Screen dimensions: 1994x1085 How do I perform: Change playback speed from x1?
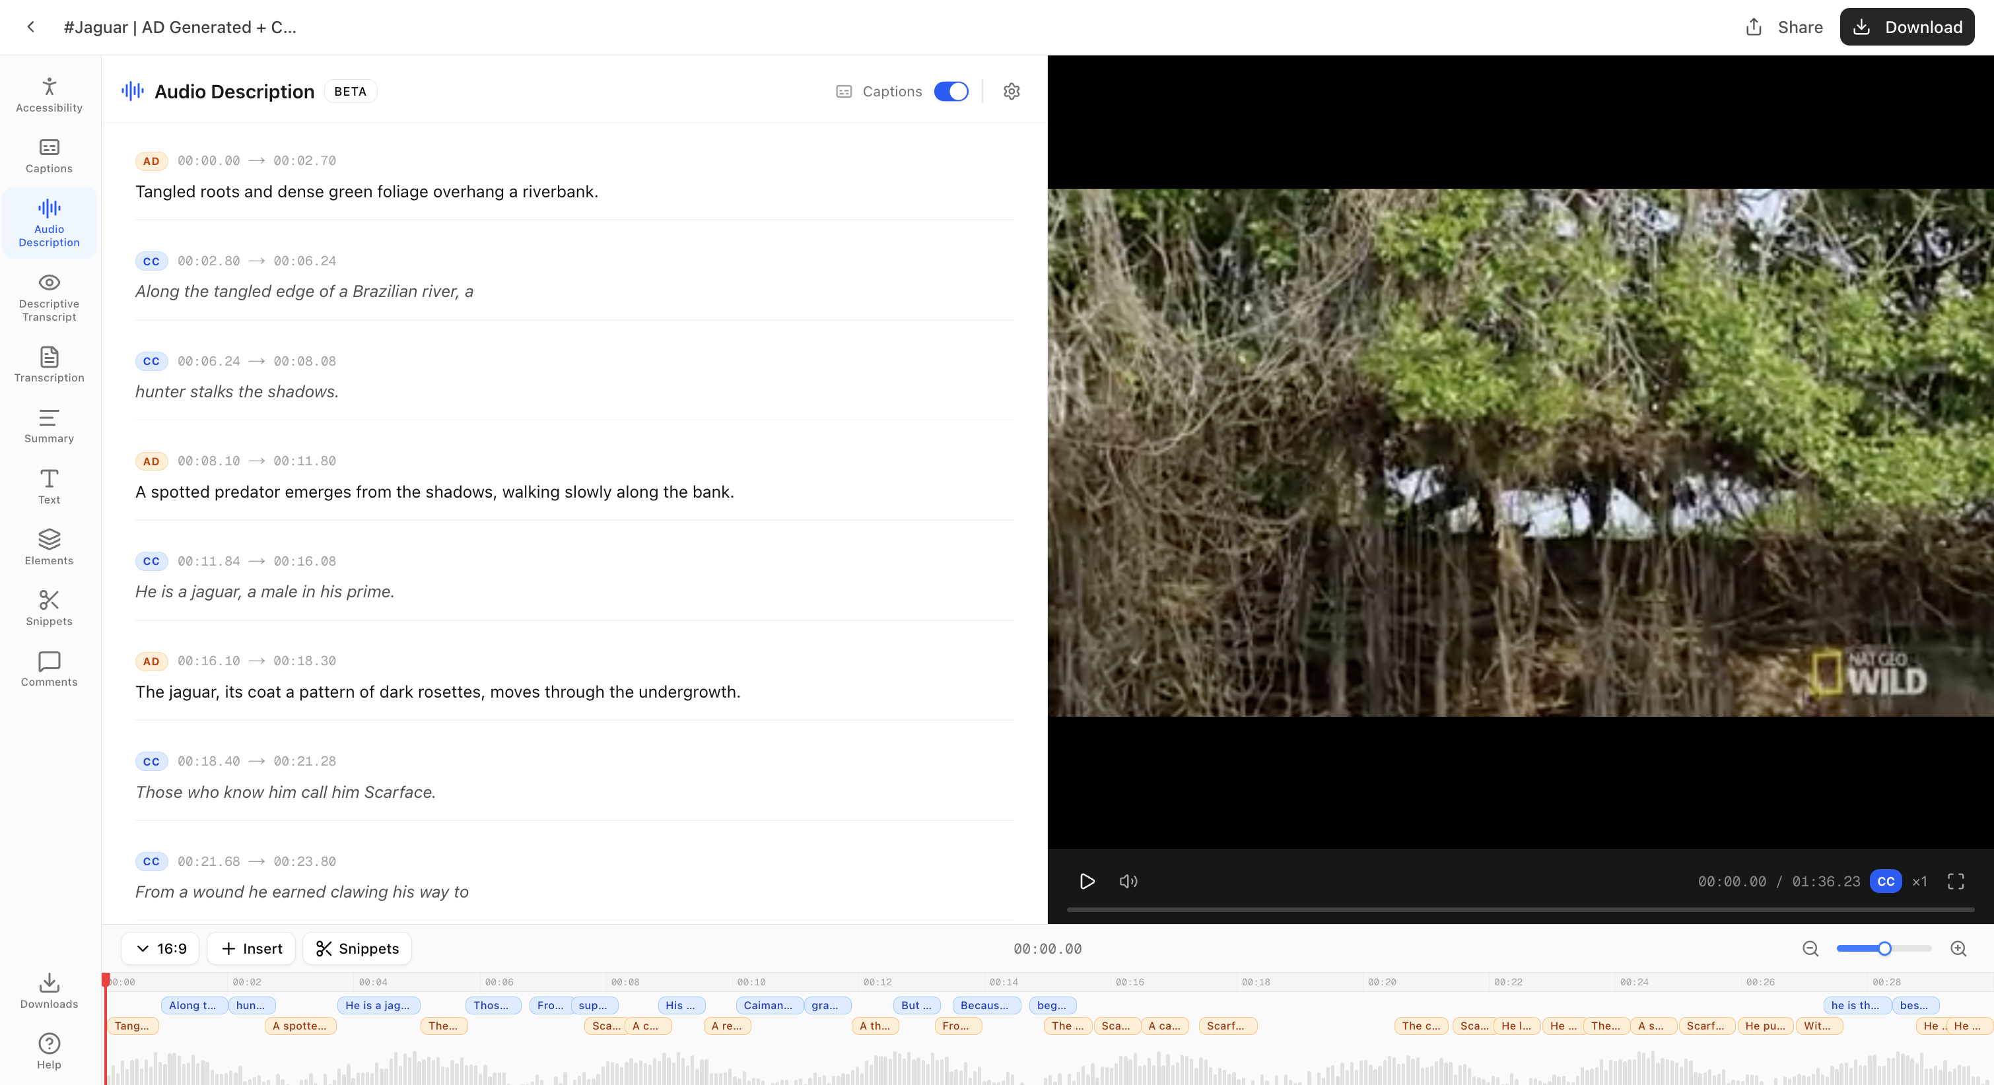pos(1919,882)
